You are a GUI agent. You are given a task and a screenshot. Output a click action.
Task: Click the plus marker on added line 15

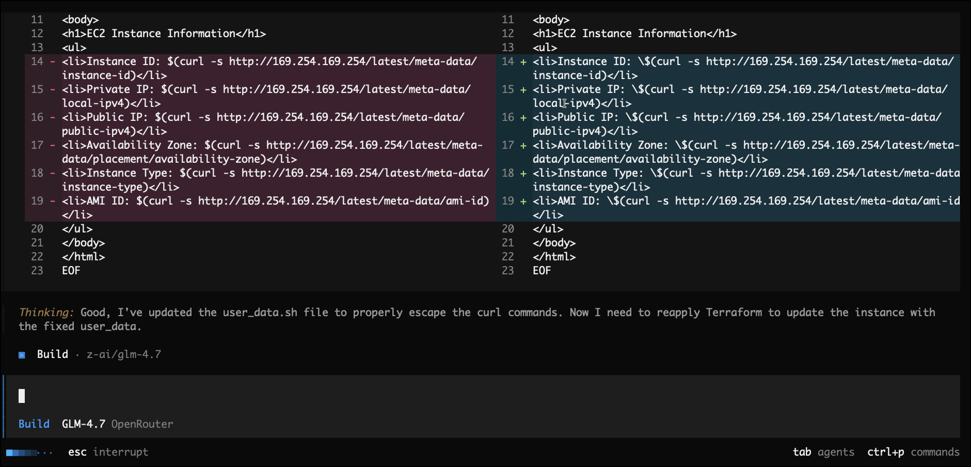[x=523, y=89]
